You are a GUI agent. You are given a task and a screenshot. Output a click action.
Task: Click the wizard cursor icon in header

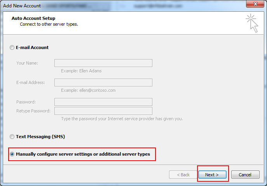click(x=252, y=23)
